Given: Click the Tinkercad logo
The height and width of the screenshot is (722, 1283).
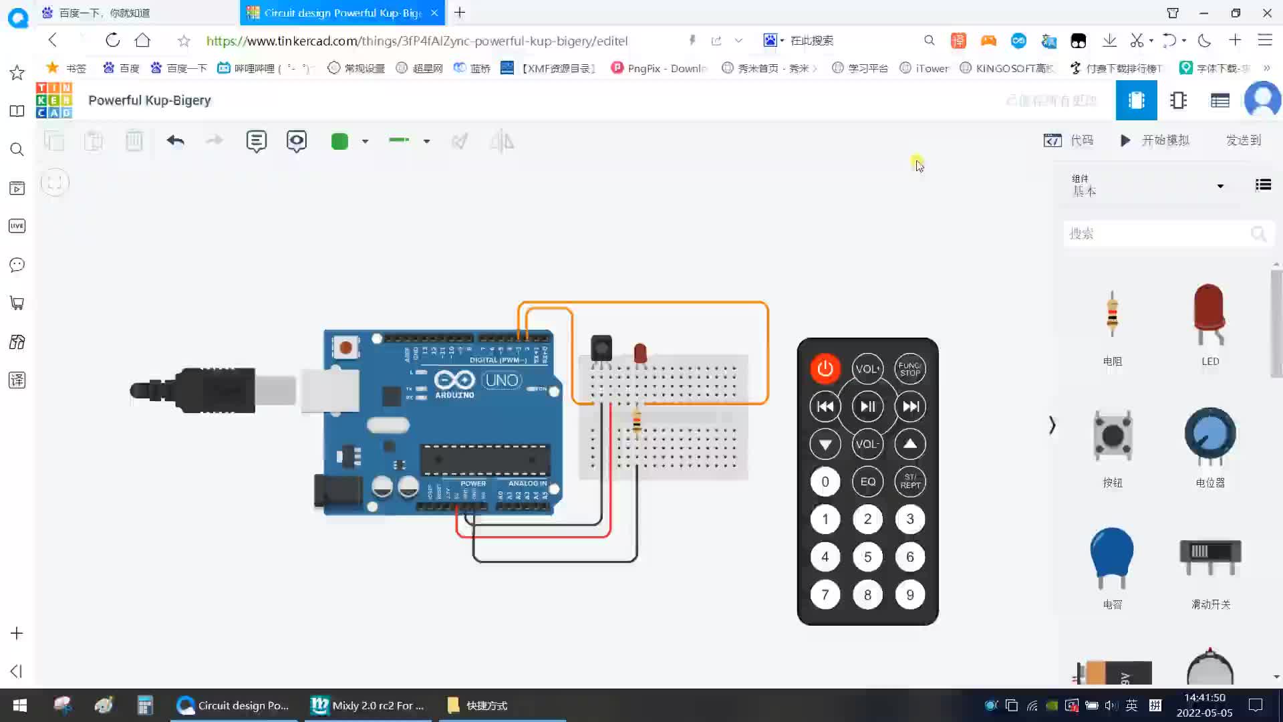Looking at the screenshot, I should point(53,100).
